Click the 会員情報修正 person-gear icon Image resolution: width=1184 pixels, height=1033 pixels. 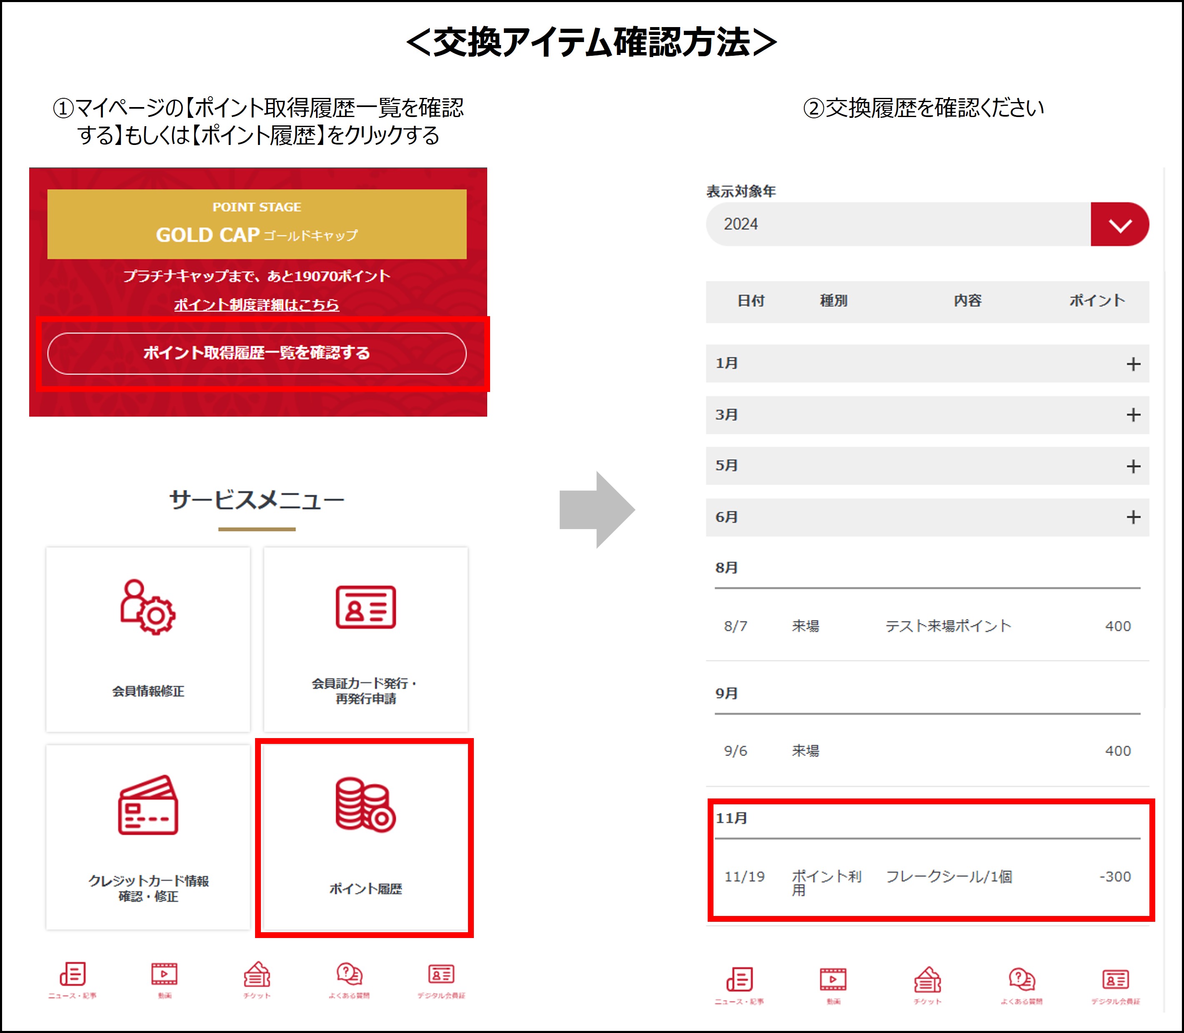click(x=148, y=607)
